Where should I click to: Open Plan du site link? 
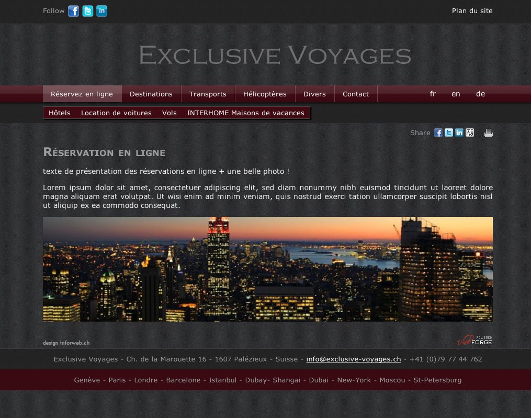[472, 11]
